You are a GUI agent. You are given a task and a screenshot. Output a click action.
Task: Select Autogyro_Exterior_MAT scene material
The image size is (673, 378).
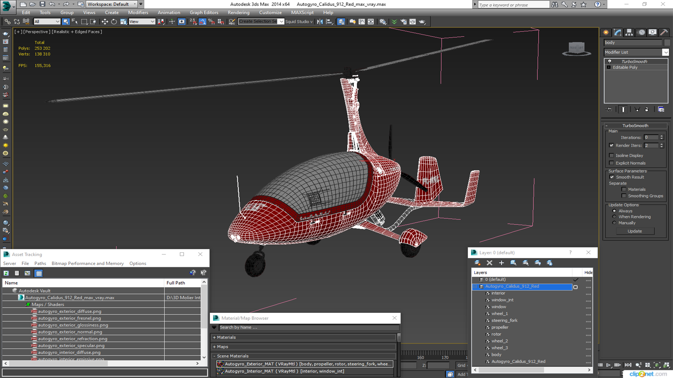(305, 364)
